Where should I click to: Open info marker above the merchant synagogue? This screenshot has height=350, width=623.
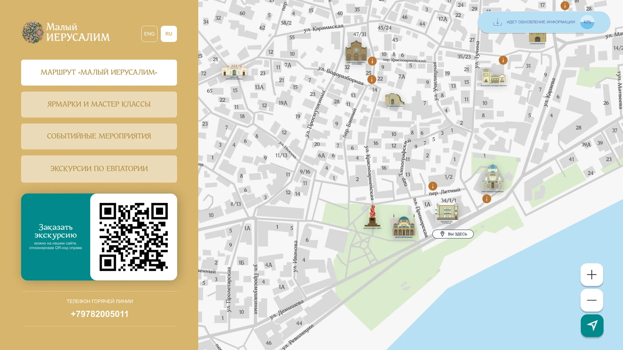pyautogui.click(x=503, y=60)
